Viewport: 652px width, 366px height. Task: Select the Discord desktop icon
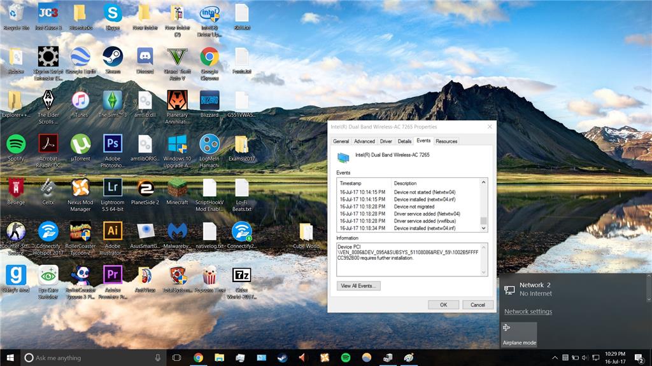145,60
